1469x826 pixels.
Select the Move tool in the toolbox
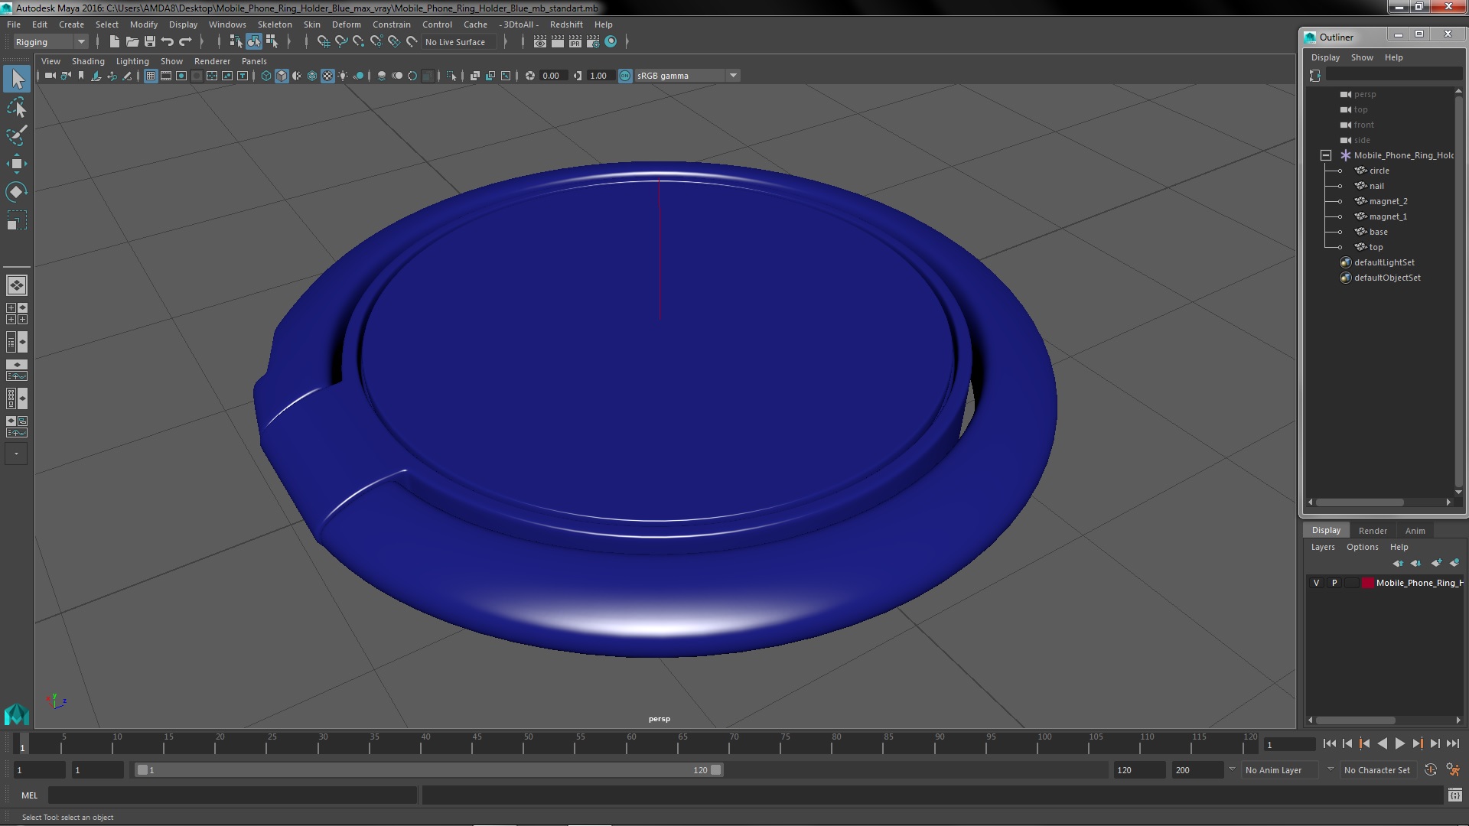(16, 164)
